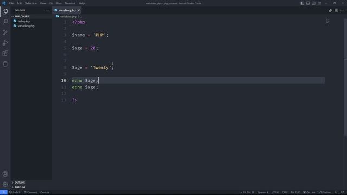Open the Edit menu
347x195 pixels.
(20, 3)
